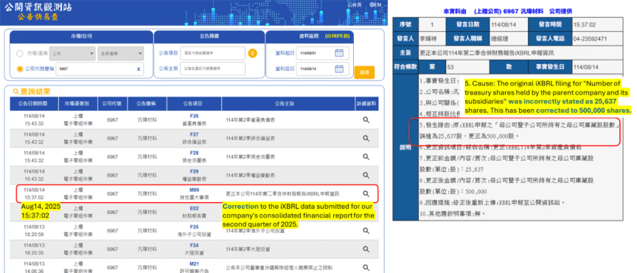This screenshot has width=637, height=273.
Task: Open the F27 announcement code link
Action: click(x=194, y=135)
